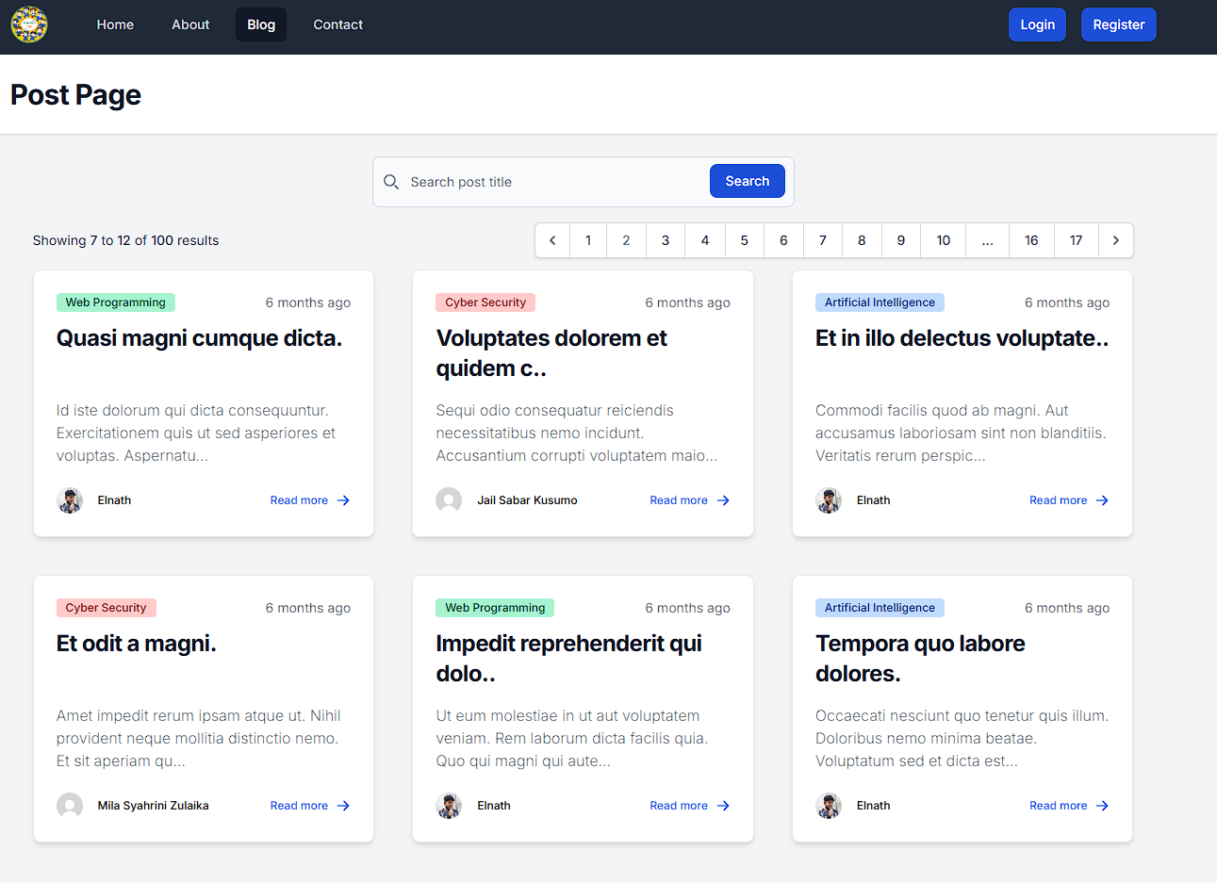Click Elnath's avatar on Quasi magni post

[70, 500]
